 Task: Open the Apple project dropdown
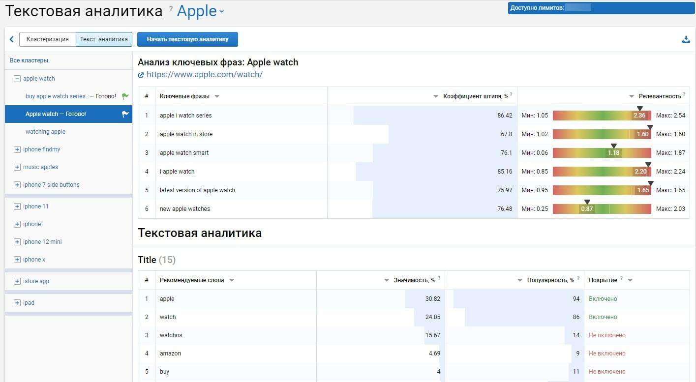[x=200, y=11]
